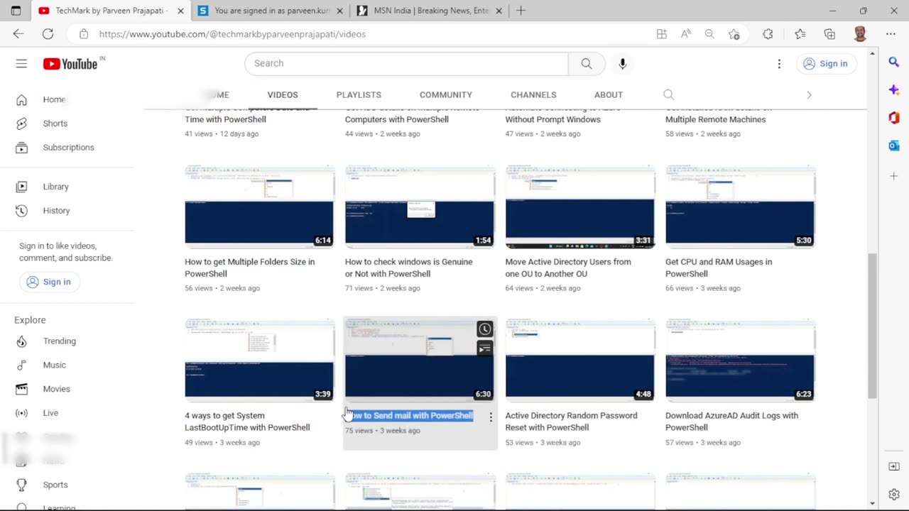Open Edge Settings and more menu
Screen dimensions: 909x511
[x=891, y=34]
